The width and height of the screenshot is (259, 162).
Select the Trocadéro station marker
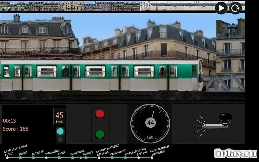[46, 158]
